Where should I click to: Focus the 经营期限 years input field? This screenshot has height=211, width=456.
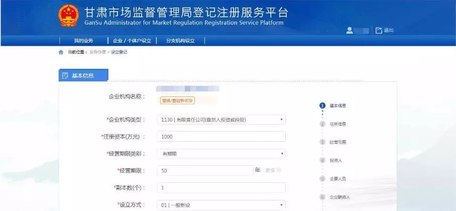[x=205, y=171]
